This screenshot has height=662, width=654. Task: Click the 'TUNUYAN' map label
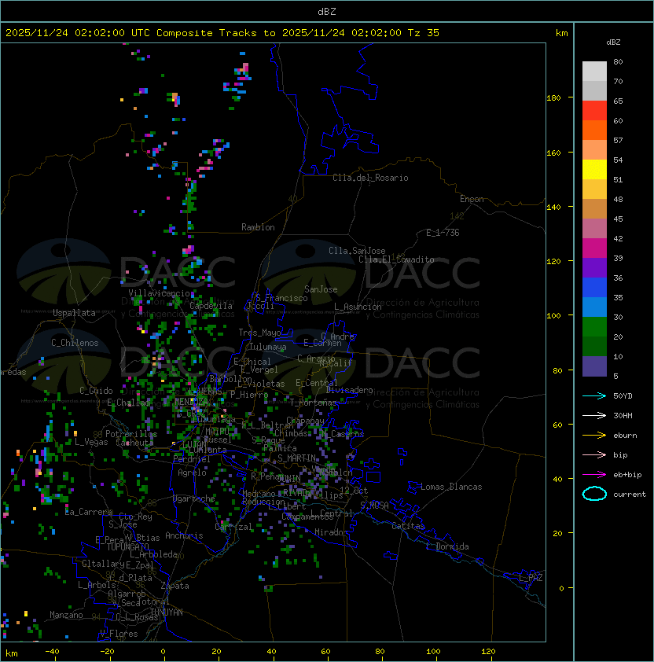(167, 612)
